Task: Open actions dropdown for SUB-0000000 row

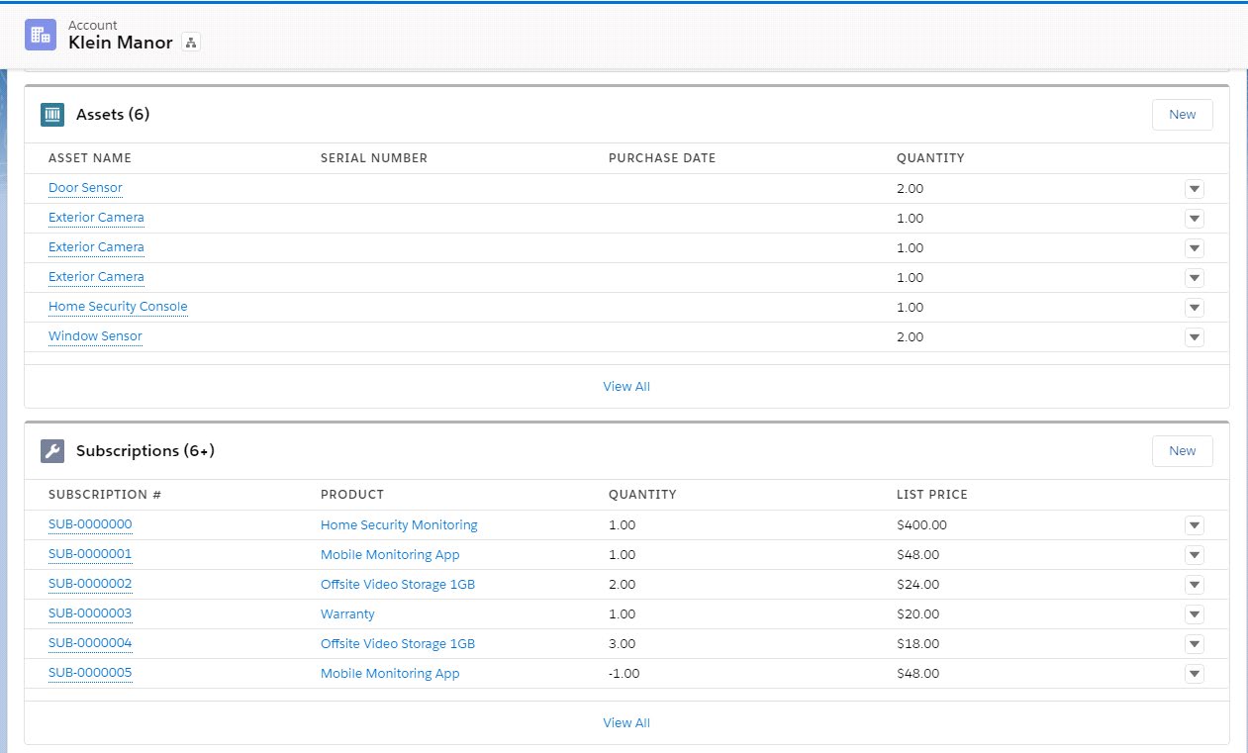Action: (1194, 525)
